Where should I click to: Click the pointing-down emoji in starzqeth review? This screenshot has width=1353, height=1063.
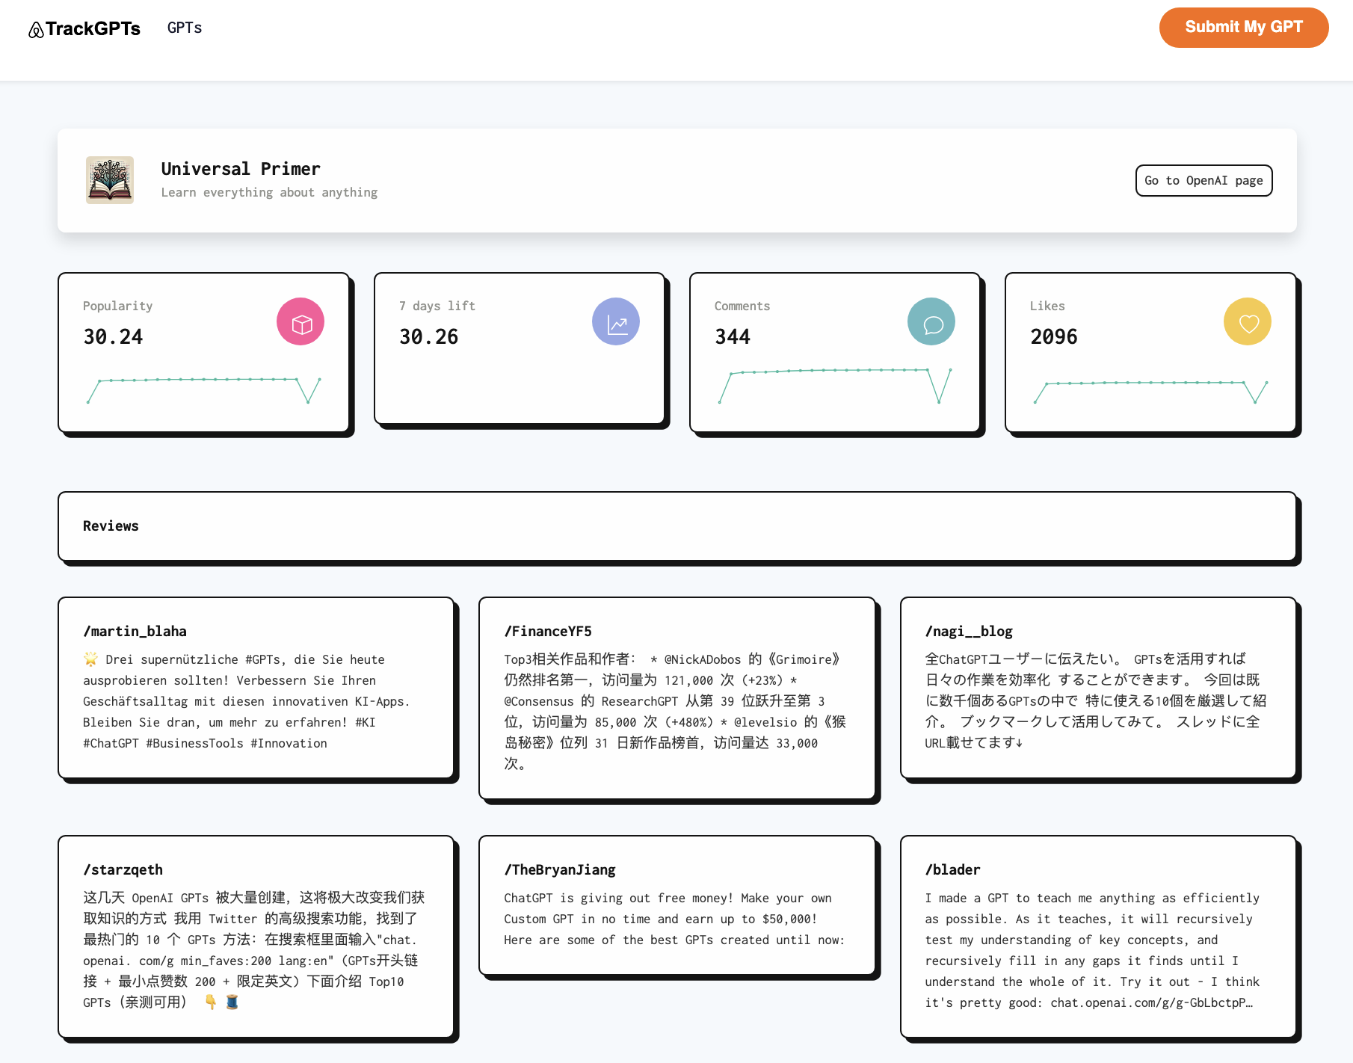(211, 1002)
